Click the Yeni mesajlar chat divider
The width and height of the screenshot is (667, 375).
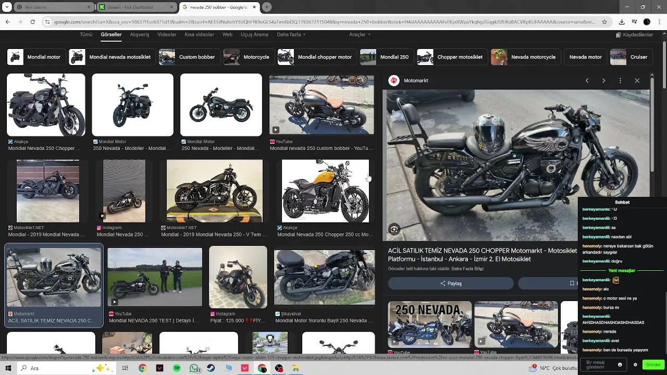coord(622,270)
